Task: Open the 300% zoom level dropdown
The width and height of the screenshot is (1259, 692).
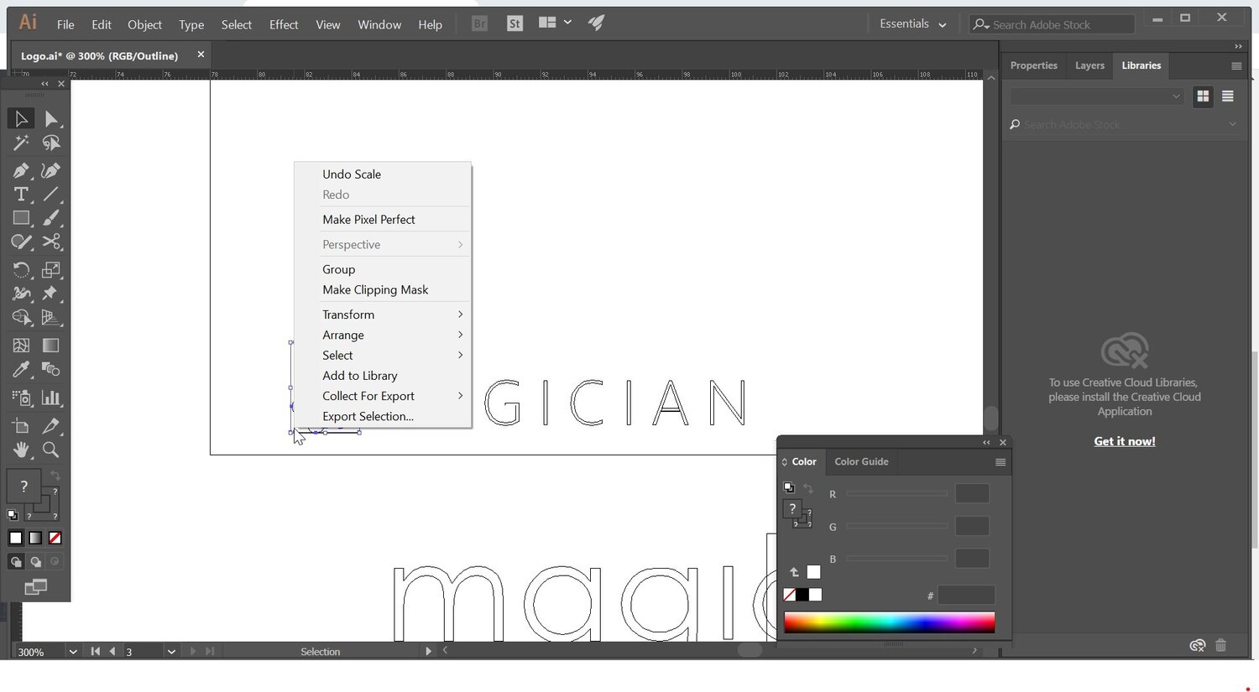Action: [73, 652]
